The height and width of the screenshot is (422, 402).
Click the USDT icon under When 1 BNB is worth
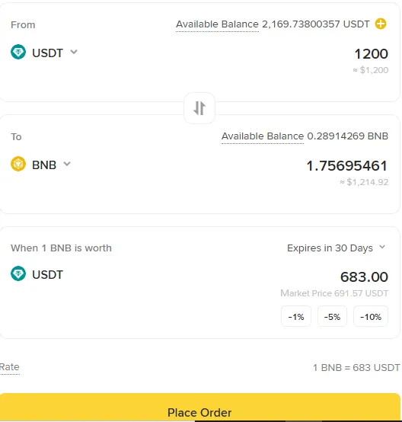[x=18, y=273]
